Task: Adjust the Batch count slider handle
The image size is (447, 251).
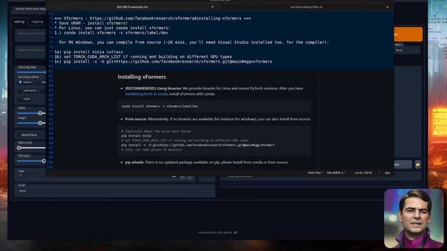Action: click(x=19, y=148)
